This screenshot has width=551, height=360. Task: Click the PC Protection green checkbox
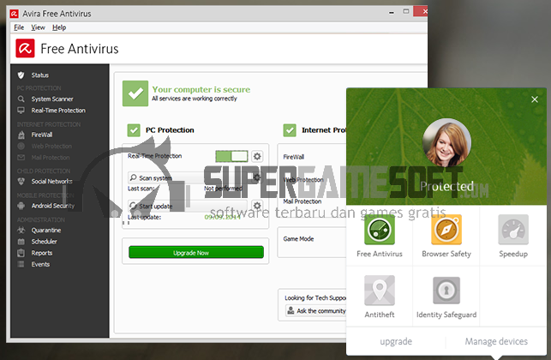(x=134, y=130)
